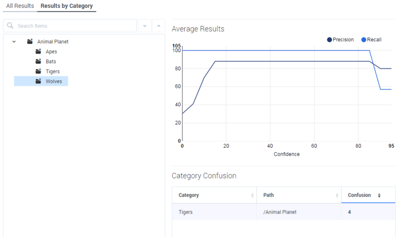The image size is (396, 237).
Task: Toggle Recall series in chart legend
Action: coord(371,40)
